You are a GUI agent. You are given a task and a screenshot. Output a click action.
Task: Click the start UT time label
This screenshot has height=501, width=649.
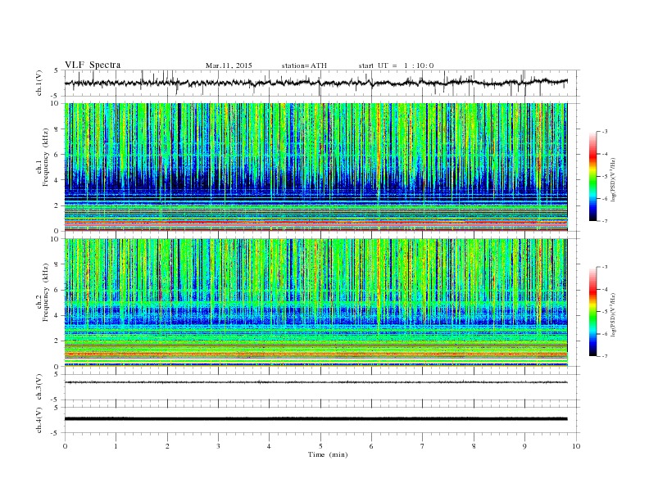click(x=396, y=65)
